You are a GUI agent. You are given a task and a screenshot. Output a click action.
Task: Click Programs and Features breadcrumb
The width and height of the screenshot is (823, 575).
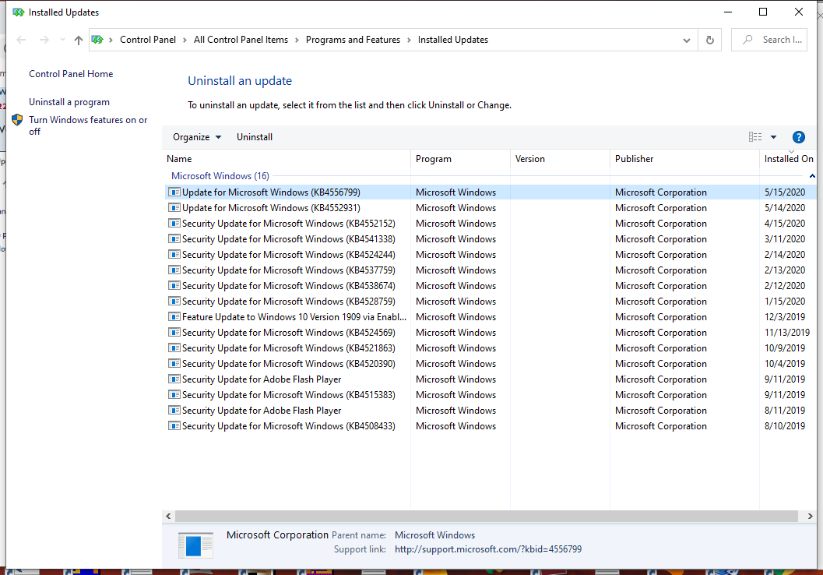[353, 40]
